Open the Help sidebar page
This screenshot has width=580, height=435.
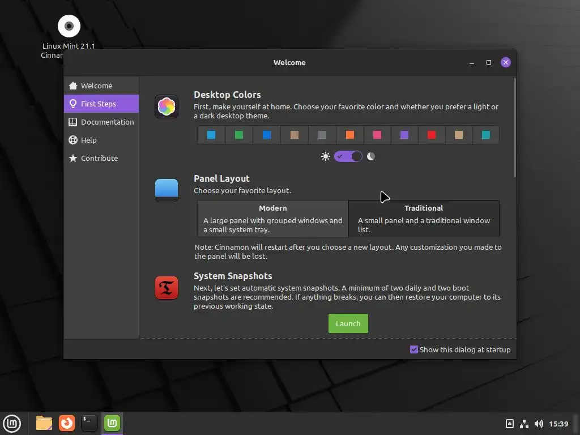tap(101, 140)
